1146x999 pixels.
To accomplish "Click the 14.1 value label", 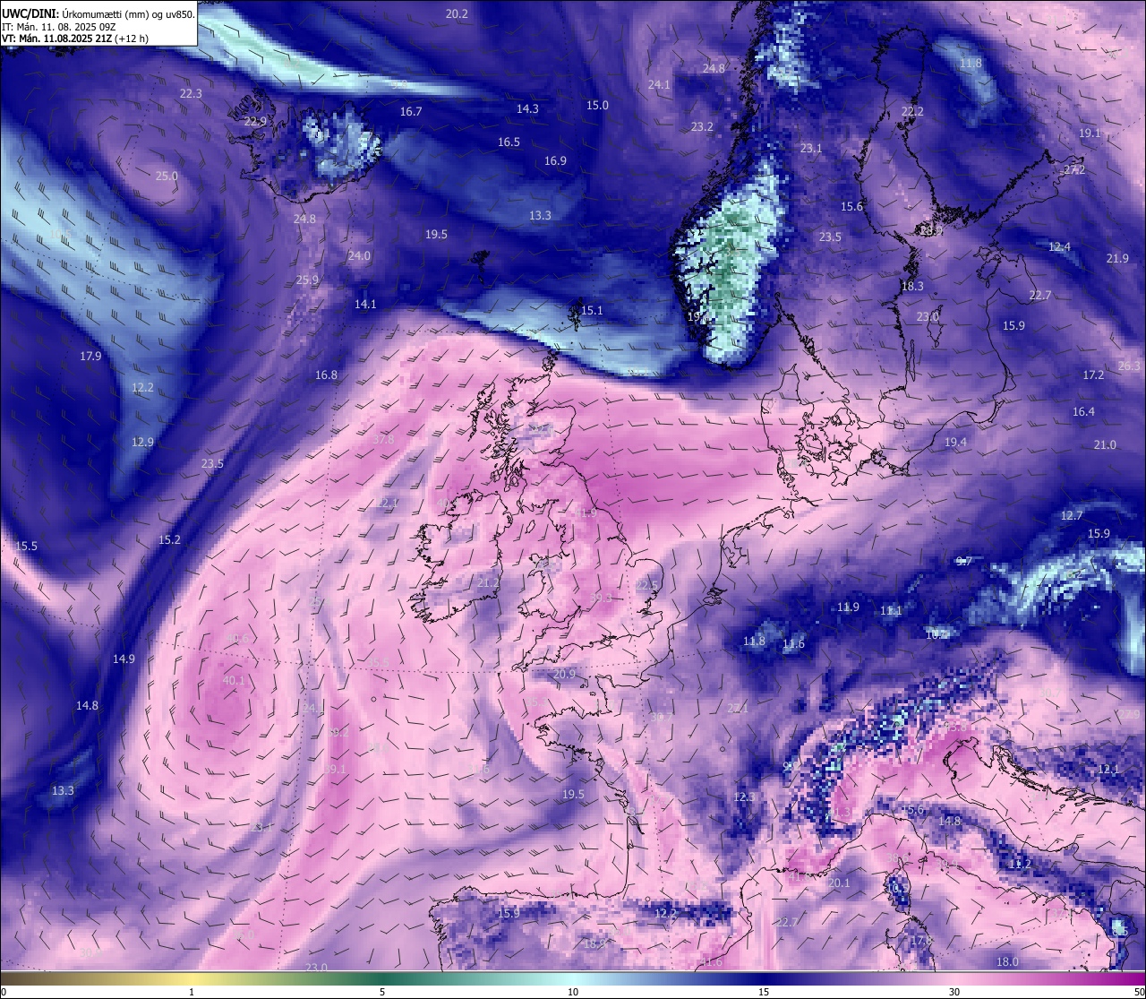I will [x=365, y=305].
